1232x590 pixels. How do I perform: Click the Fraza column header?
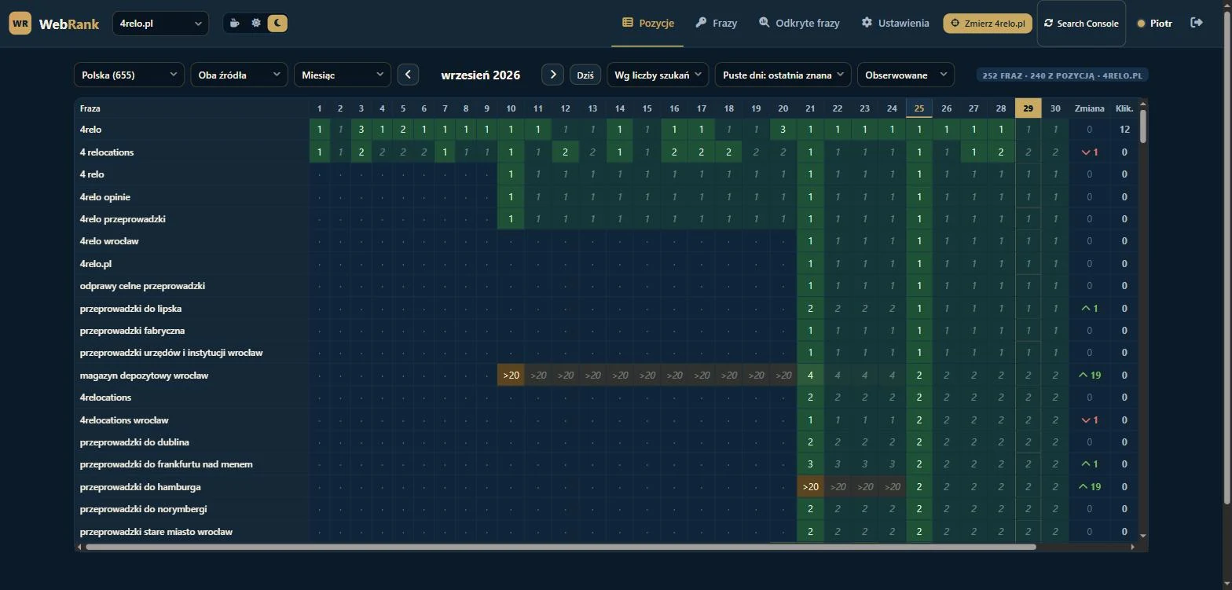click(191, 108)
